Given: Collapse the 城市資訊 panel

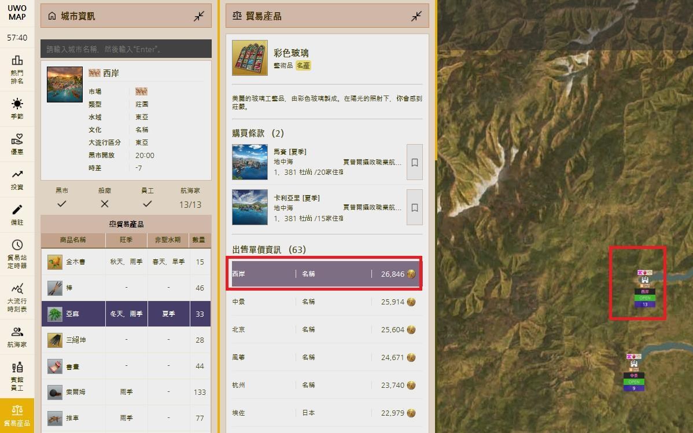Looking at the screenshot, I should point(199,16).
